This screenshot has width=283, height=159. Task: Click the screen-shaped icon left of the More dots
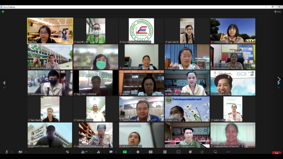(215, 152)
